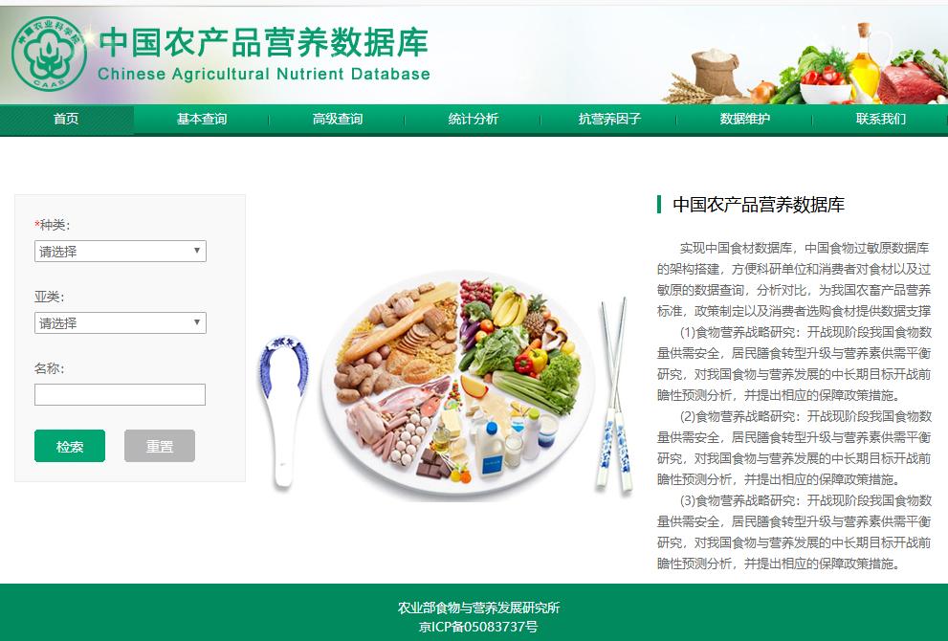Open the 种类 dropdown menu

tap(121, 251)
